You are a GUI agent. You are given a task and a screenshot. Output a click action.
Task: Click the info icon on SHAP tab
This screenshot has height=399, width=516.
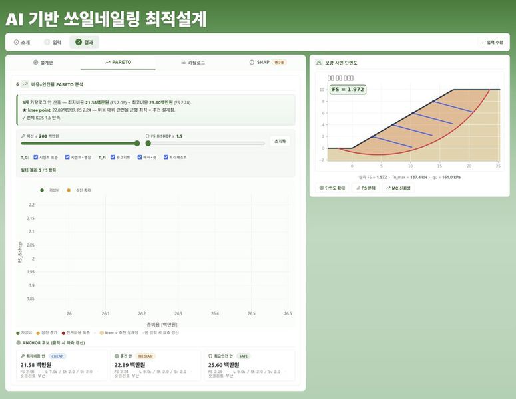tap(252, 62)
